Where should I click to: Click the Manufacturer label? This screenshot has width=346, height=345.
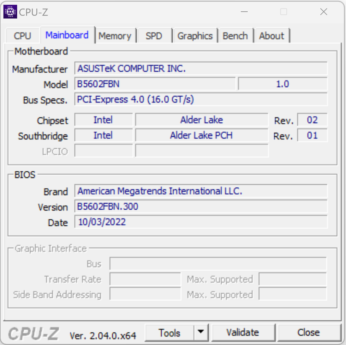[x=40, y=69]
